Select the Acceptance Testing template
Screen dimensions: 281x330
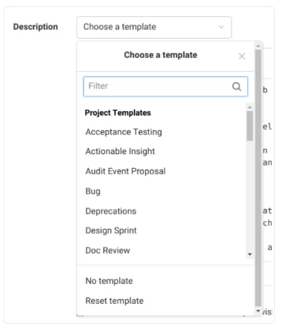tap(124, 132)
